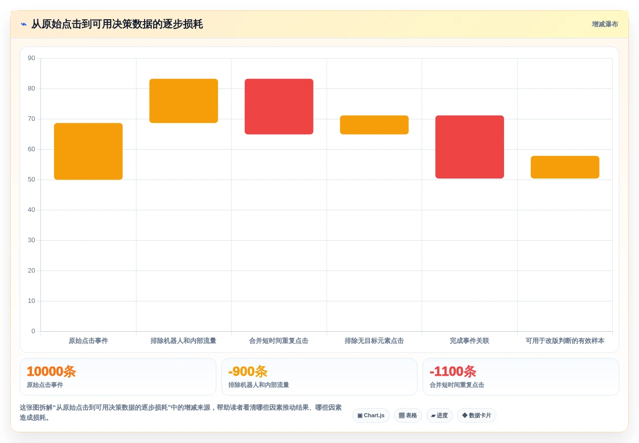Click the x-axis label 原始点击事件
Viewport: 639px width, 443px height.
coord(88,341)
